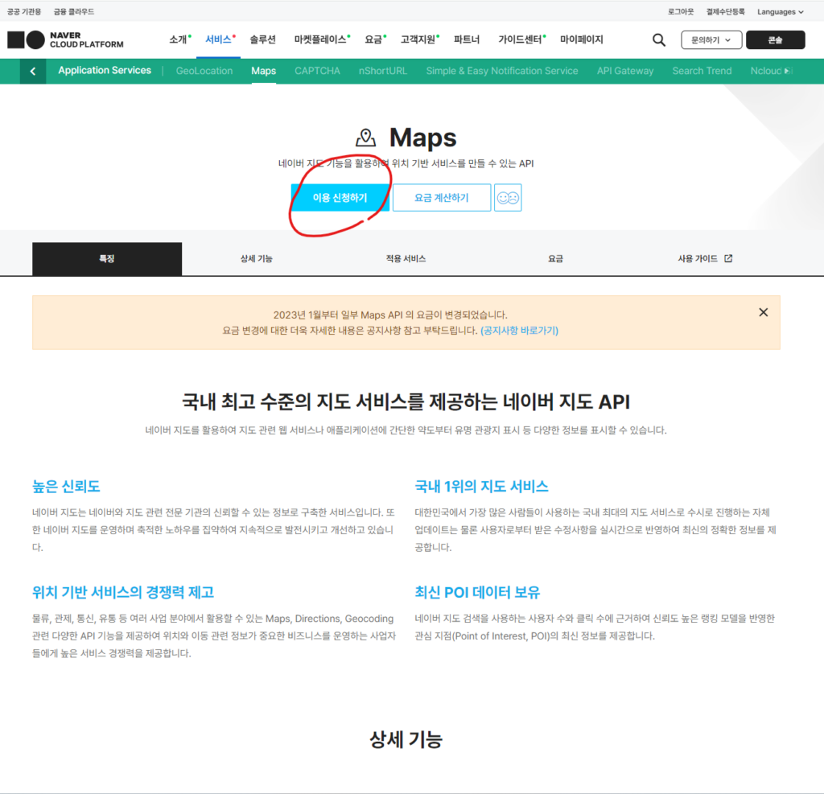Open the search magnifier icon
824x794 pixels.
coord(658,40)
